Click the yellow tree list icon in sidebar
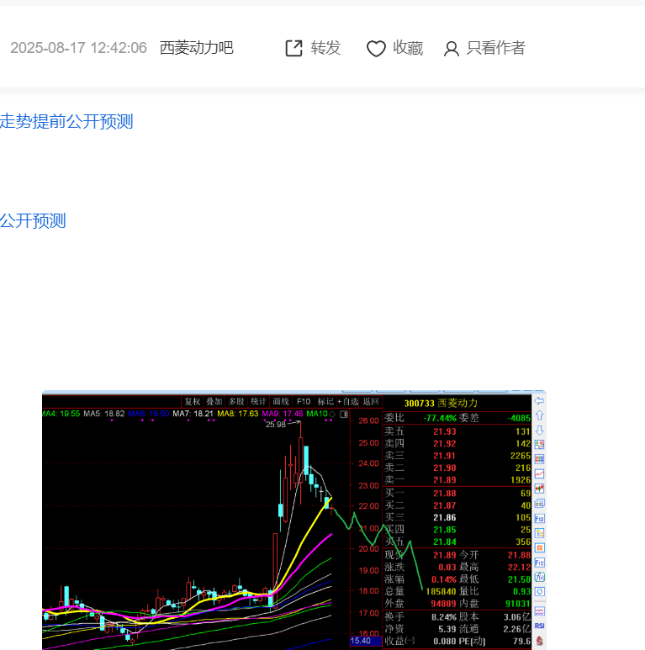This screenshot has height=650, width=645. tap(539, 533)
